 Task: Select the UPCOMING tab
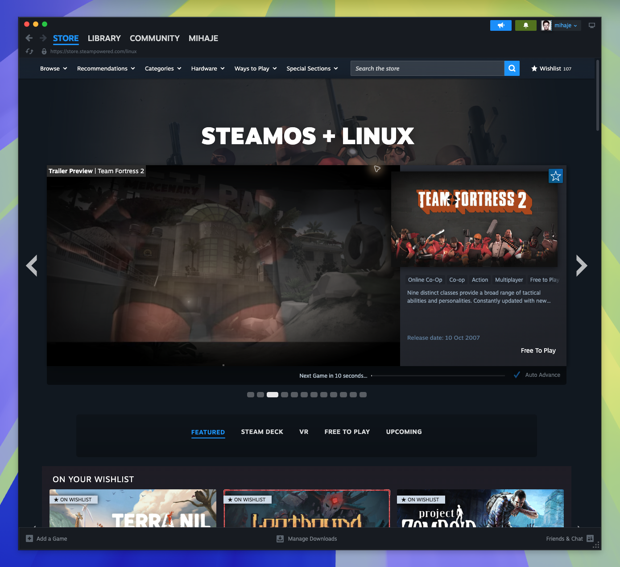coord(404,432)
